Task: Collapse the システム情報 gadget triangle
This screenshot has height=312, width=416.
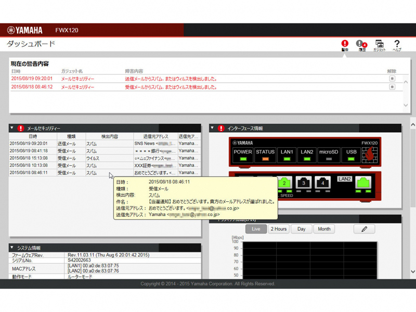Action: pyautogui.click(x=11, y=248)
